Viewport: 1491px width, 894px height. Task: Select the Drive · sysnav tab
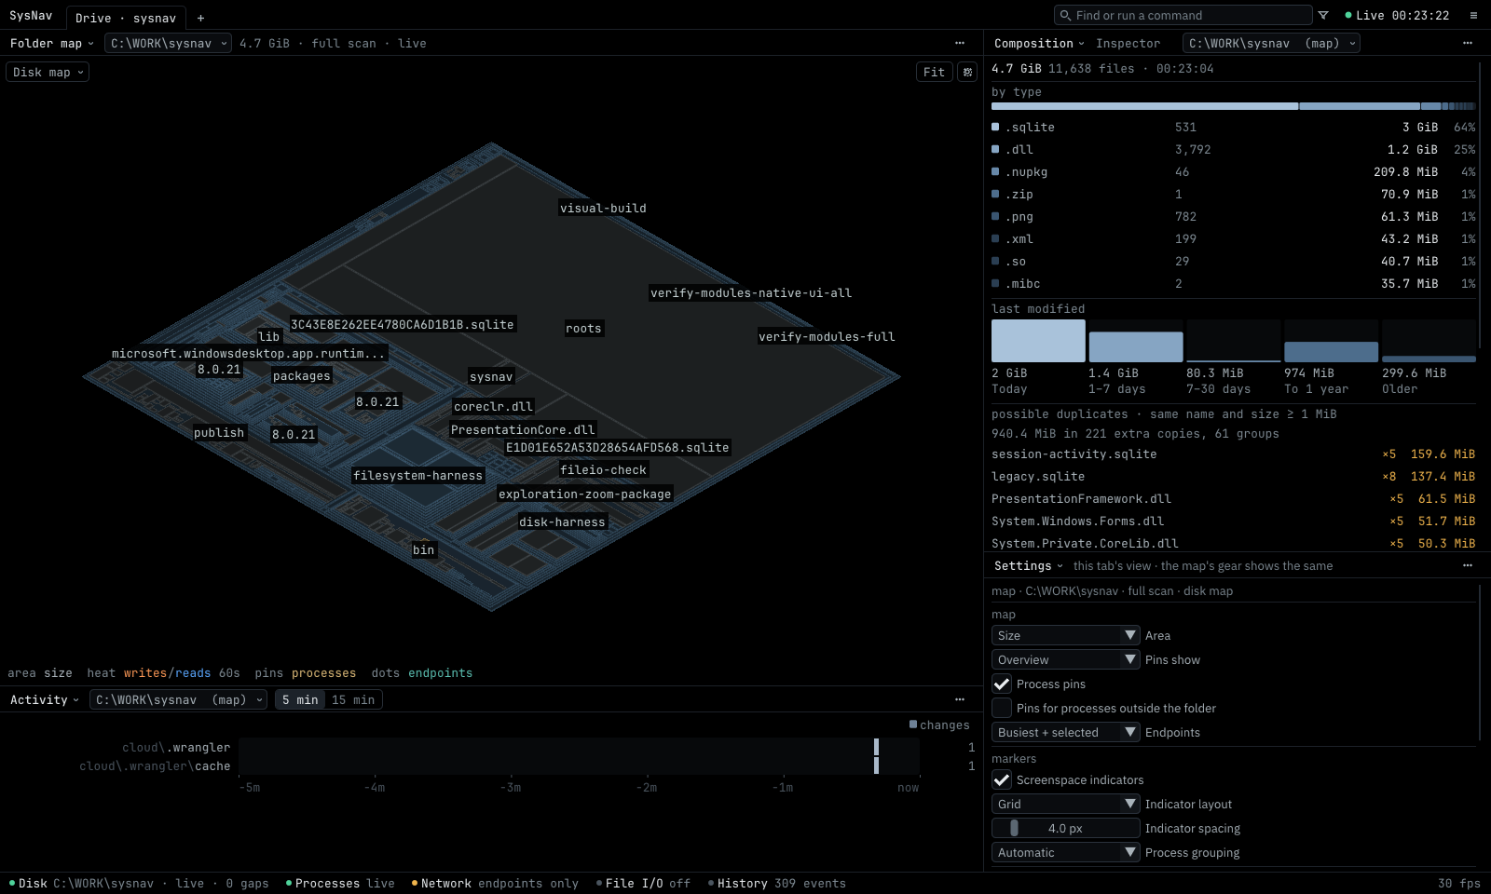(126, 18)
